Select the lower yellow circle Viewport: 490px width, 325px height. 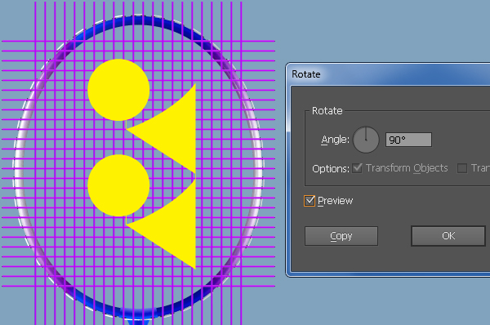coord(118,185)
